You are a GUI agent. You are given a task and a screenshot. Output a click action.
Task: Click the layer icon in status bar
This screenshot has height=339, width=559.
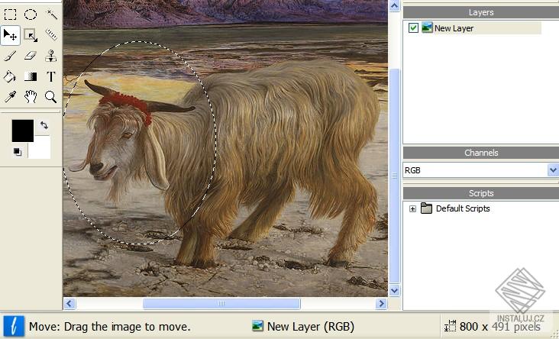pos(257,326)
